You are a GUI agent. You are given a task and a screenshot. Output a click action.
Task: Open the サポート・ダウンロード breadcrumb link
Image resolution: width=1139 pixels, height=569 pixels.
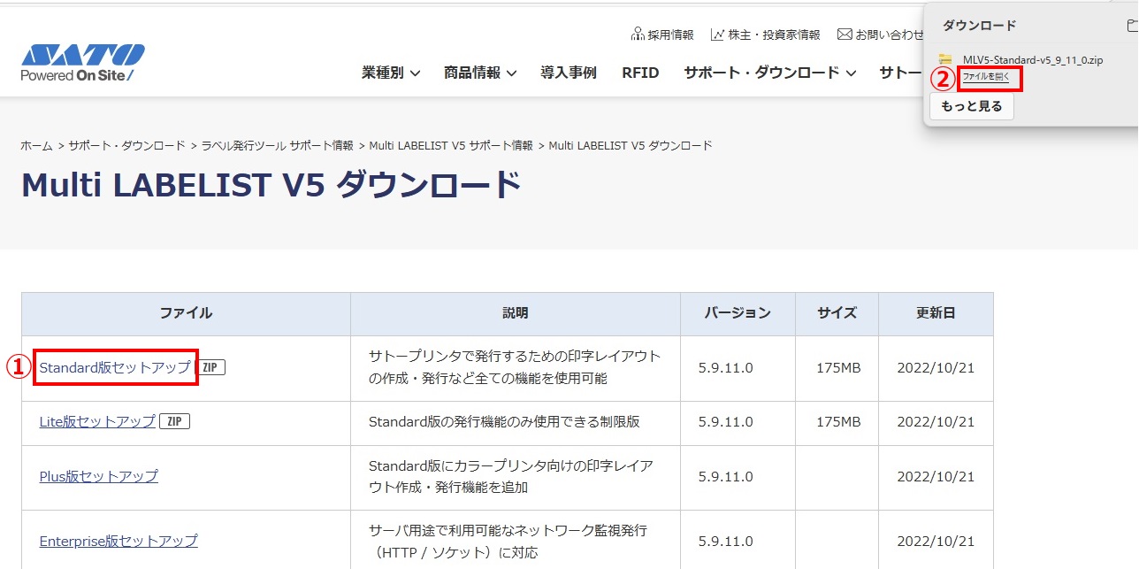click(x=126, y=145)
